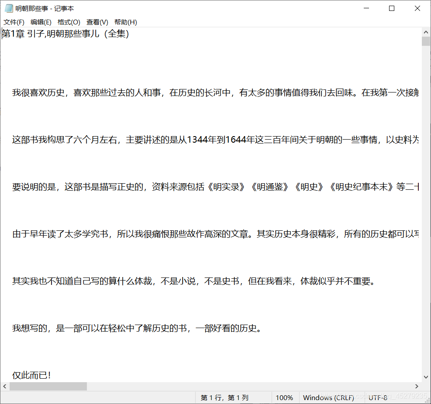Click the resize grip in status bar corner
The width and height of the screenshot is (431, 404).
pos(428,401)
